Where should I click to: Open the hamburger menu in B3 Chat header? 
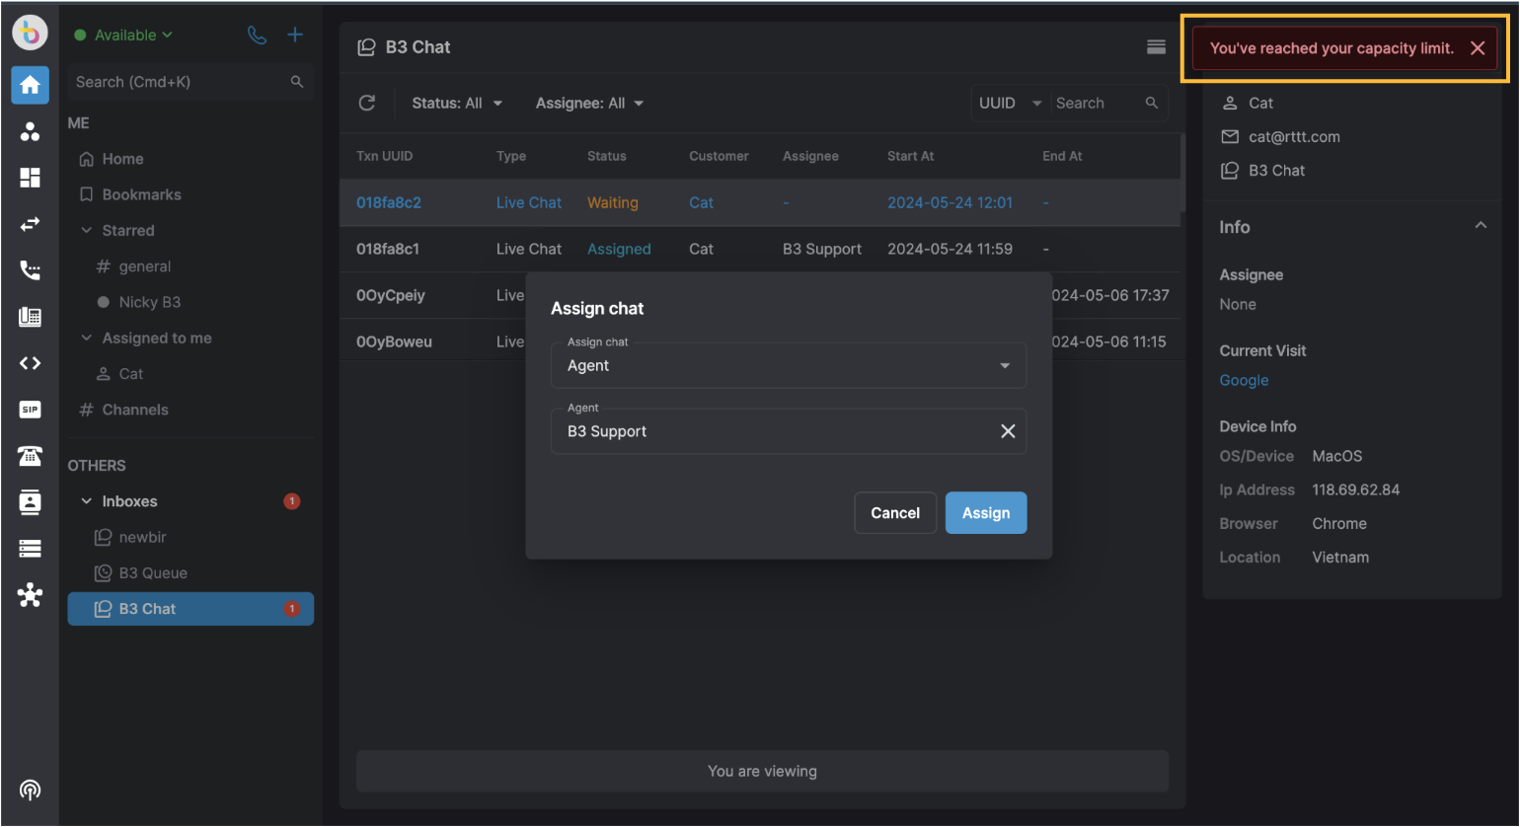(x=1156, y=46)
